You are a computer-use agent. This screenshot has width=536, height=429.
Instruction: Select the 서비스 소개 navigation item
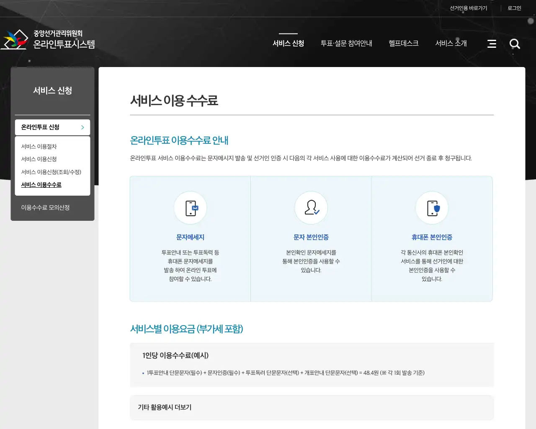[451, 43]
